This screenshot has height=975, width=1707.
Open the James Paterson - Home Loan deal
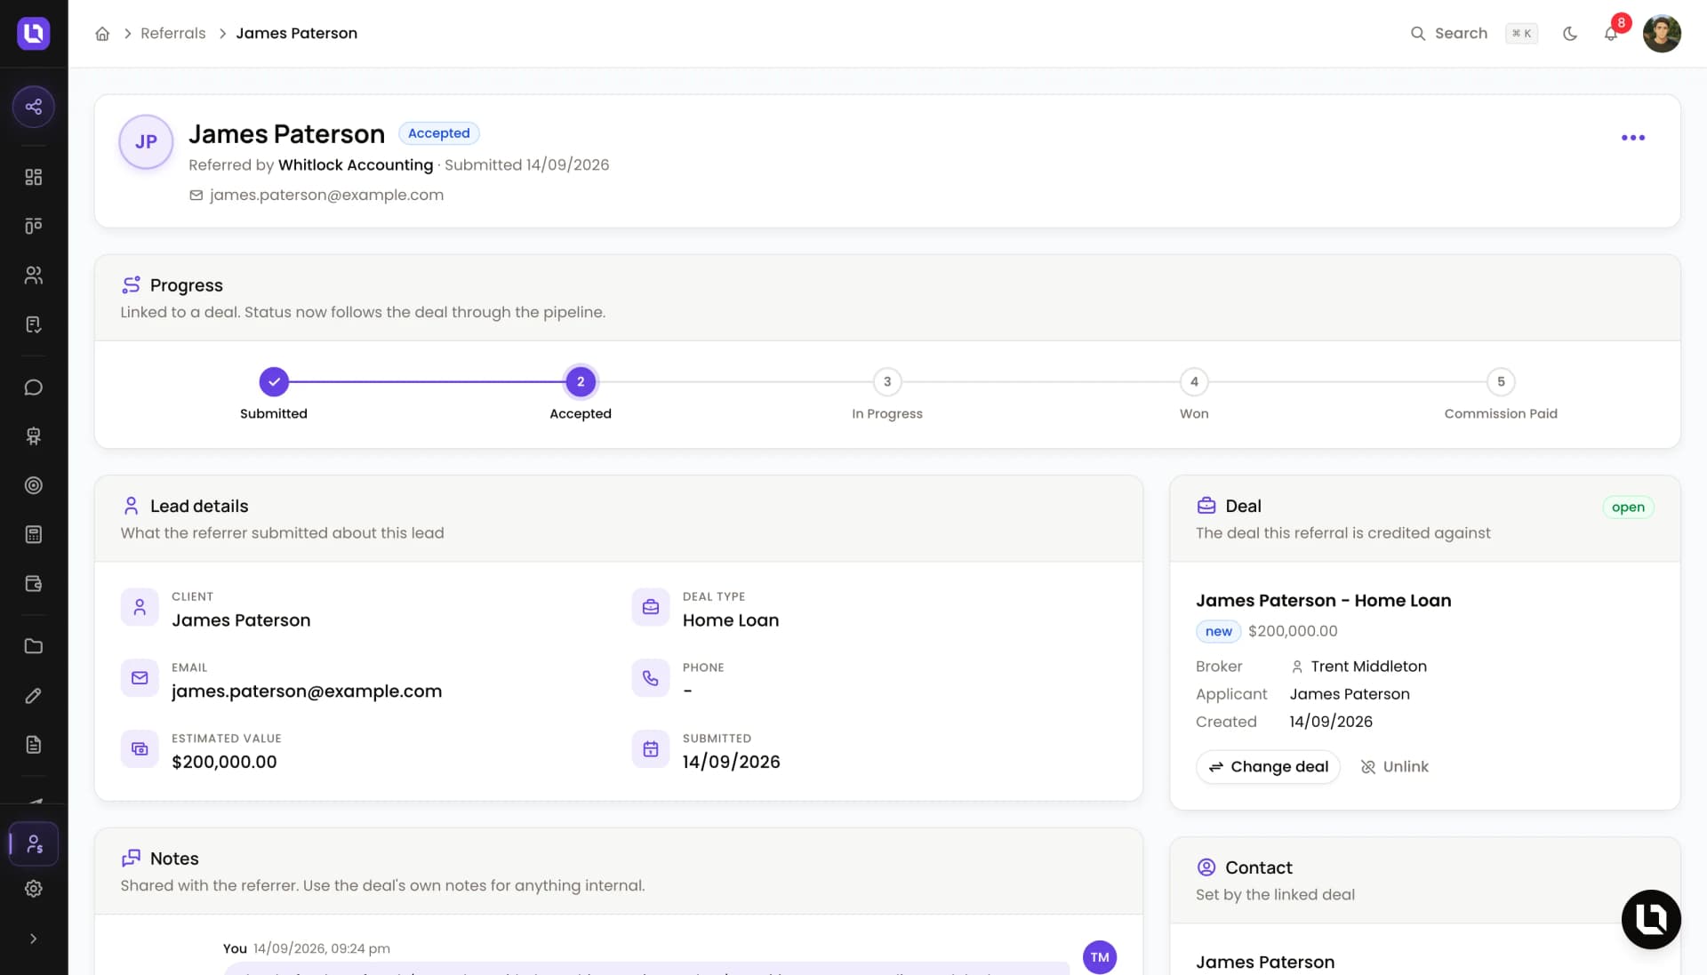(1323, 601)
